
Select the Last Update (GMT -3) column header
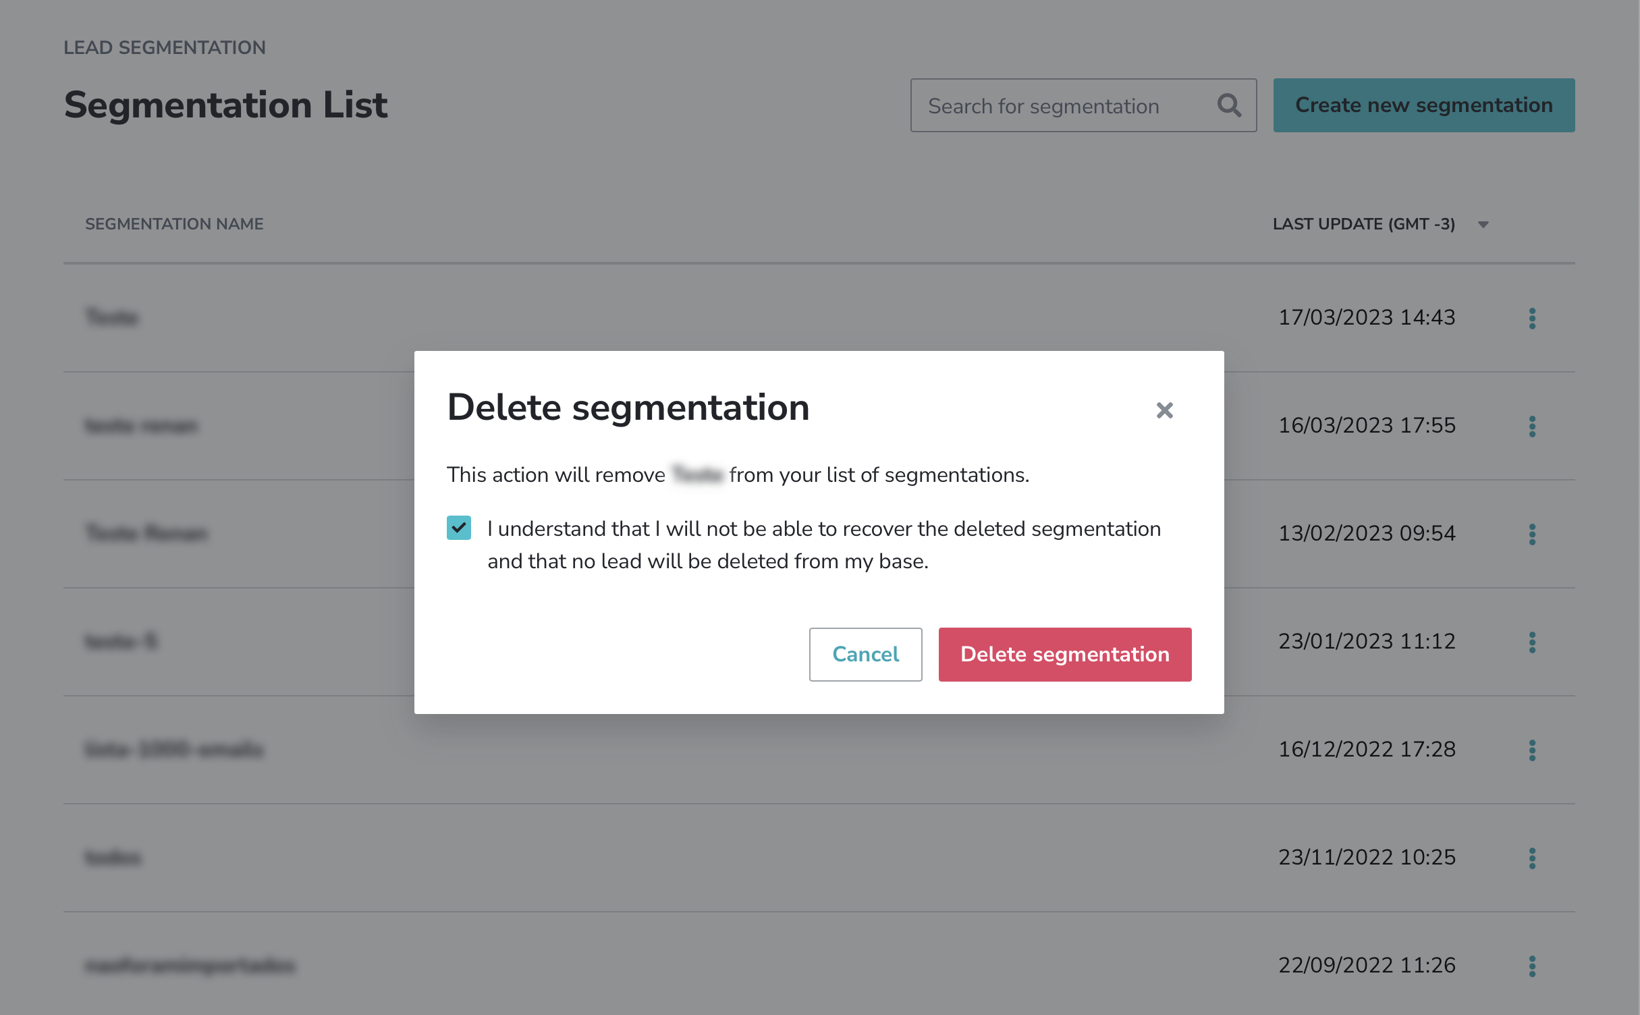pos(1364,223)
